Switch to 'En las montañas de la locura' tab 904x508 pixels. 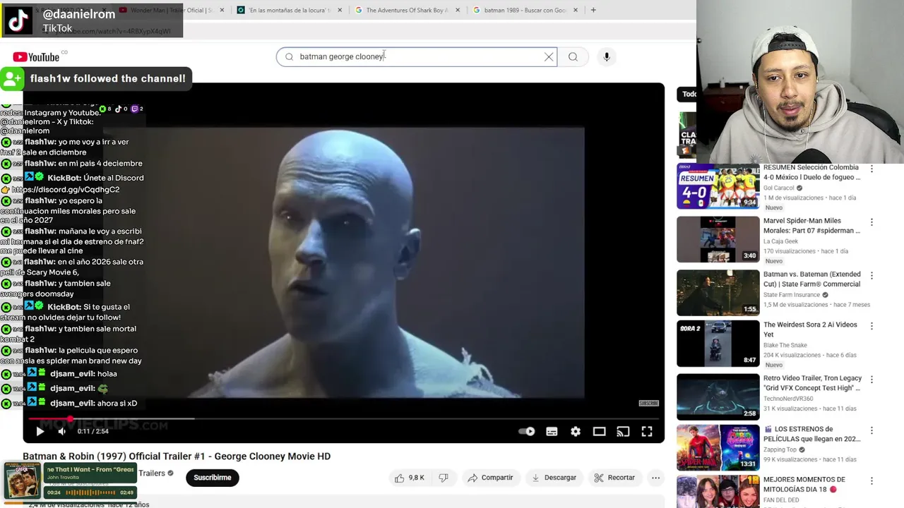(x=290, y=10)
